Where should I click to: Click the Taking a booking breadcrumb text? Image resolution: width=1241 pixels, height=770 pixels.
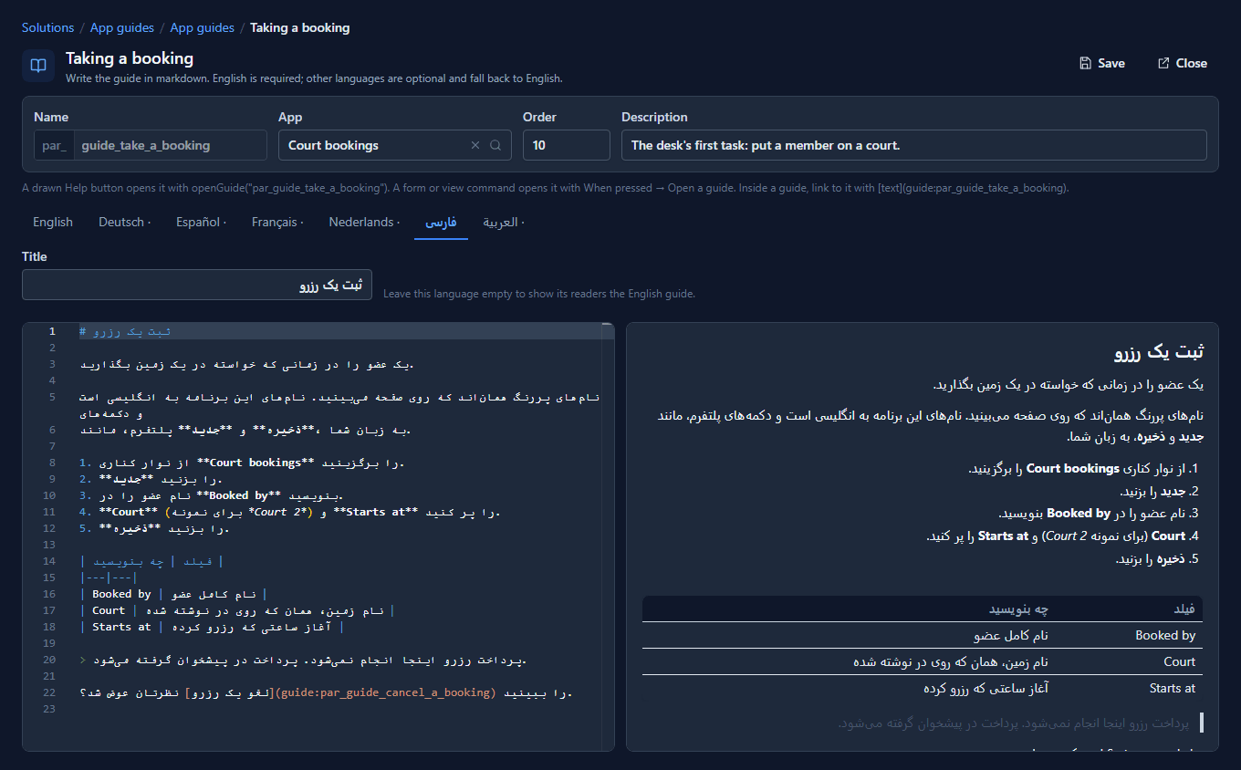tap(300, 27)
